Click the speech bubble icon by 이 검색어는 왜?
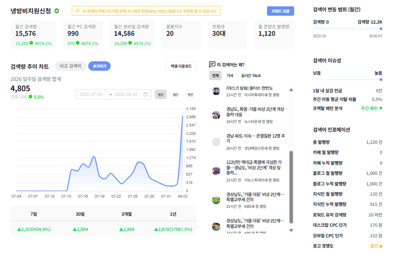This screenshot has width=393, height=255. coord(212,64)
